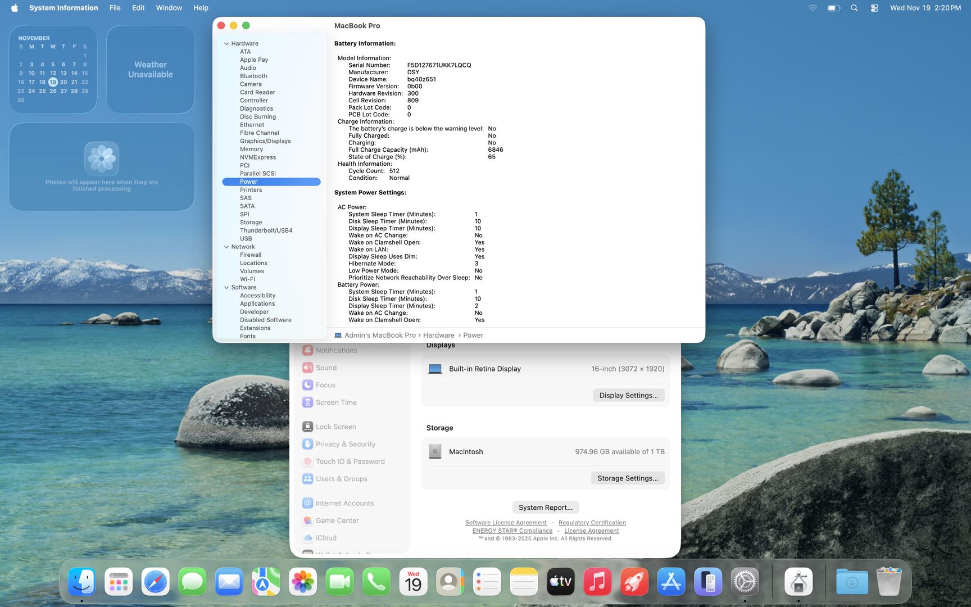Open Safari from the Dock
The image size is (971, 607).
pos(155,582)
